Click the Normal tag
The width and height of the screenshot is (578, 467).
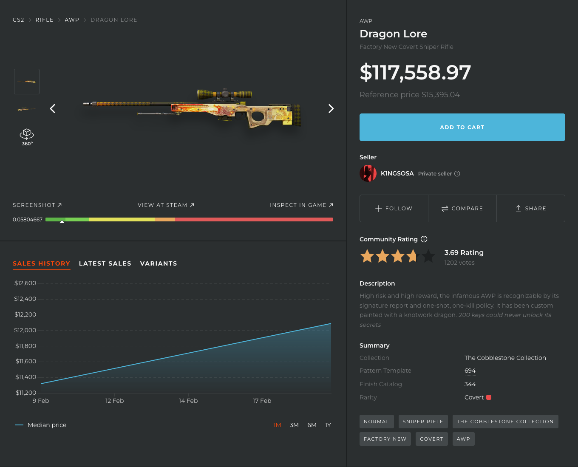pyautogui.click(x=377, y=422)
